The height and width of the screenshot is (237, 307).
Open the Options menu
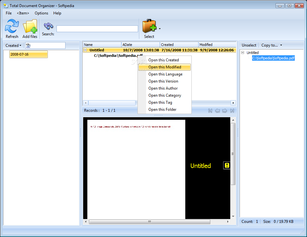41,13
